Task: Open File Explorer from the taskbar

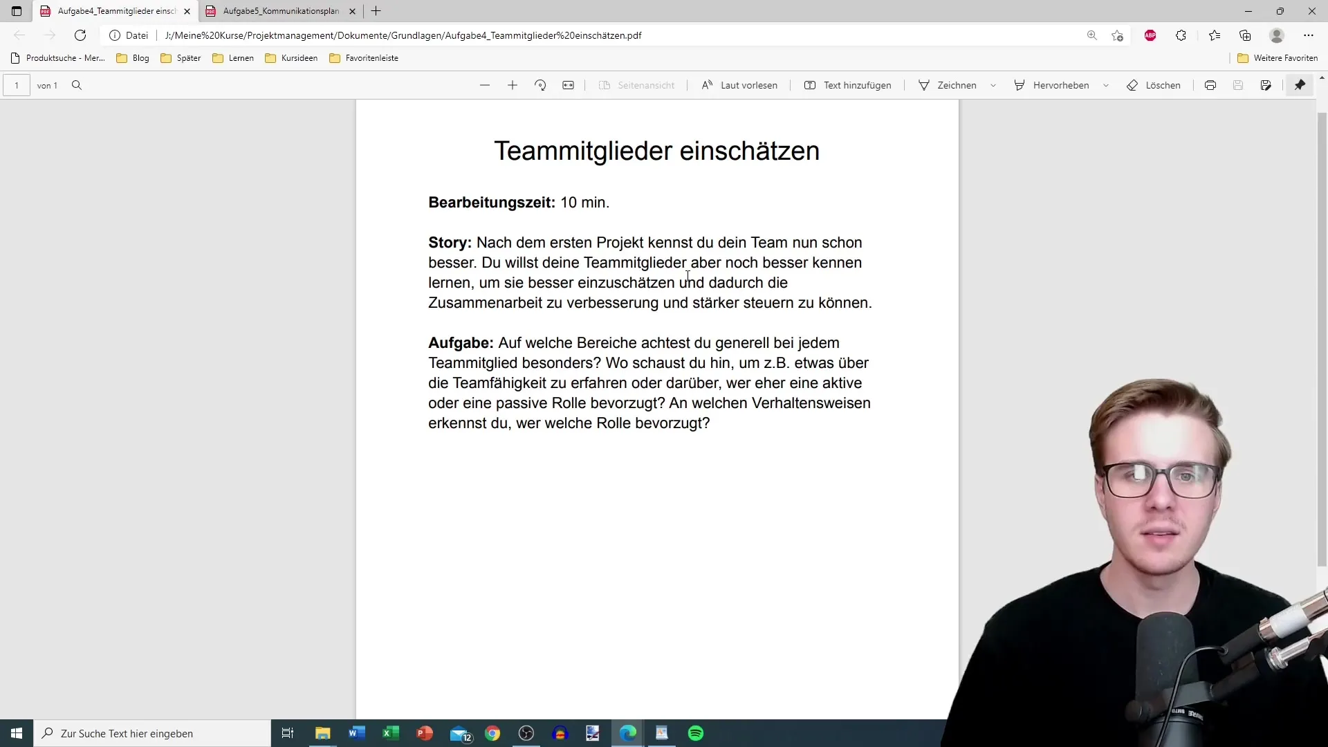Action: [323, 733]
